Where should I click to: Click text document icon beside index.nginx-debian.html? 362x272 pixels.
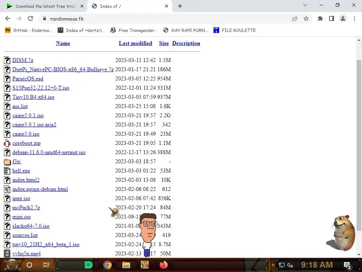pyautogui.click(x=7, y=189)
